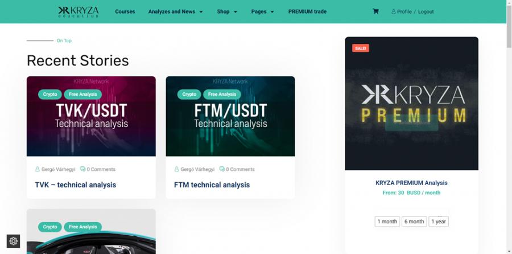This screenshot has width=512, height=254.
Task: Select the 1 year subscription option
Action: [x=439, y=222]
